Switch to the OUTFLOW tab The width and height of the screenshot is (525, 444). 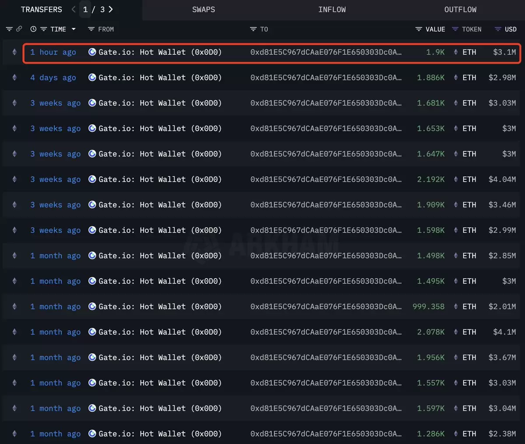[x=460, y=9]
